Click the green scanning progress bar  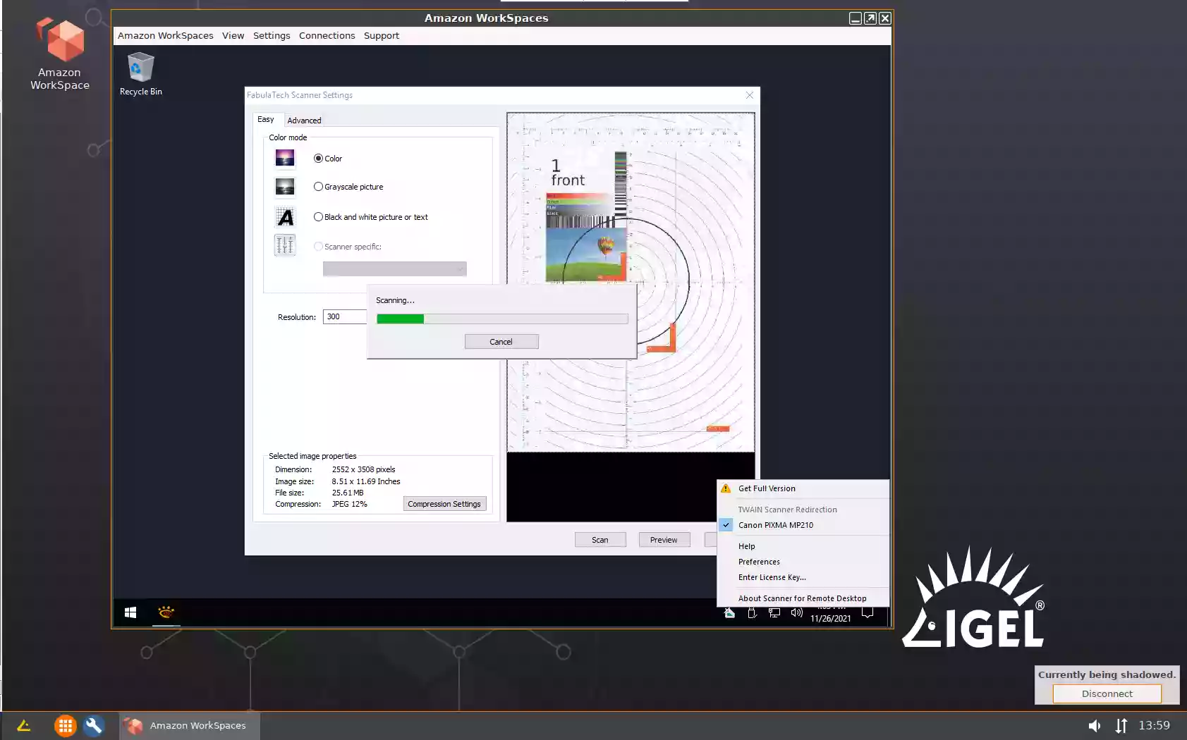point(502,319)
